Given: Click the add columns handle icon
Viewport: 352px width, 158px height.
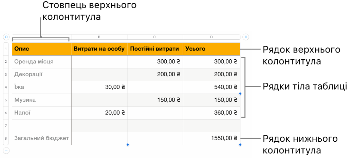Looking at the screenshot, I should pos(246,37).
